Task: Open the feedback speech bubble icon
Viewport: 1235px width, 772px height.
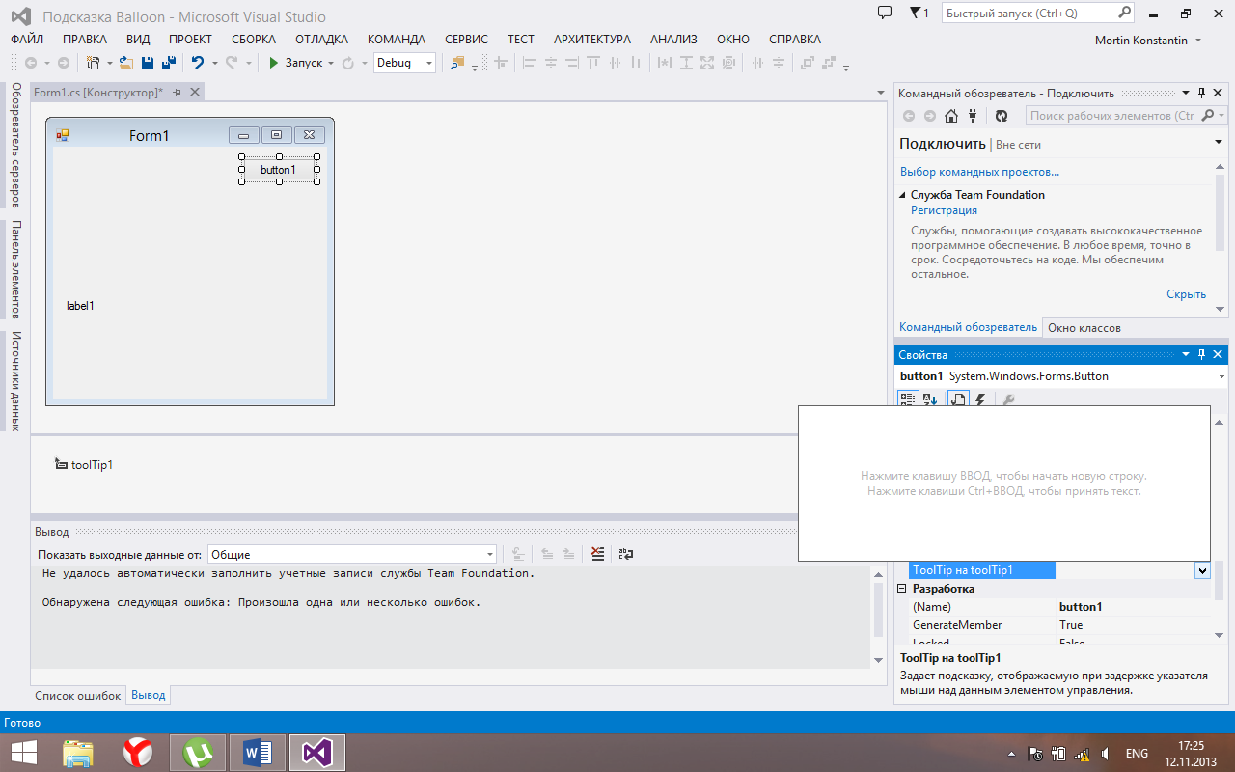Action: coord(885,14)
